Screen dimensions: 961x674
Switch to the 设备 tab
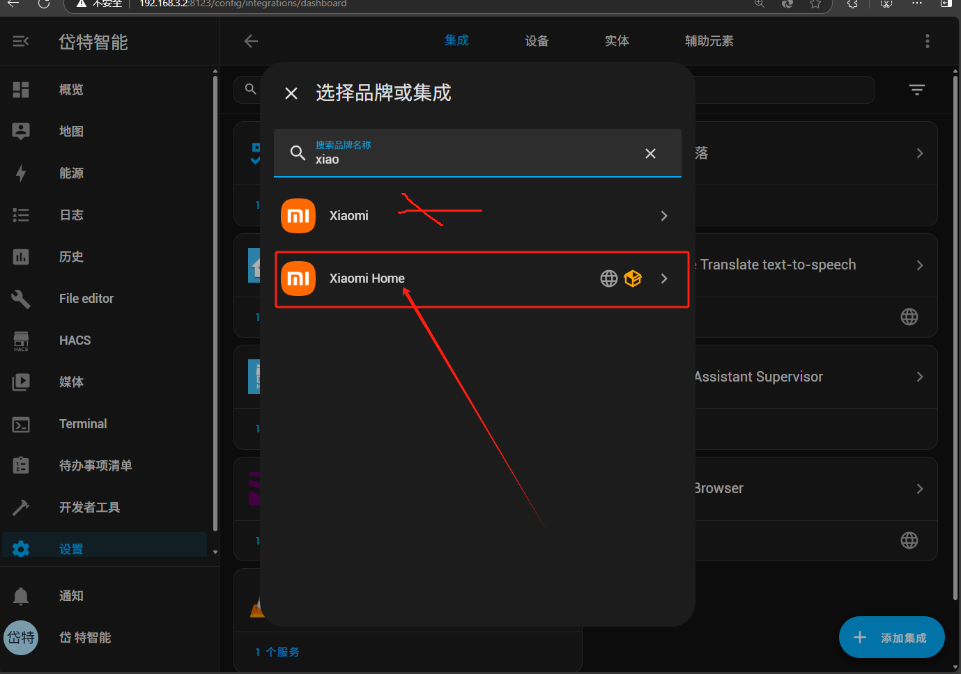tap(537, 41)
